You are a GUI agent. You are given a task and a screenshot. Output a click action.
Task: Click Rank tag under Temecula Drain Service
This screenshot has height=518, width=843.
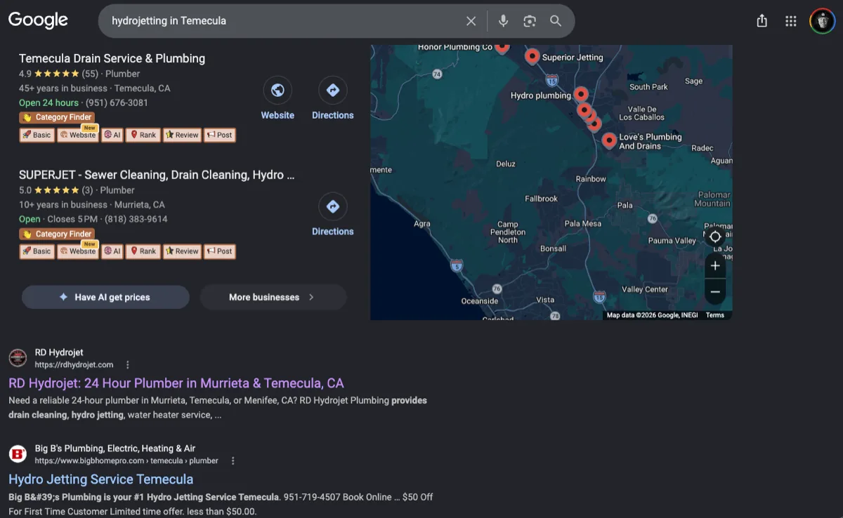pos(143,135)
